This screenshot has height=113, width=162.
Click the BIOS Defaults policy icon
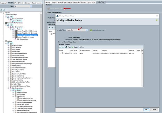(11, 47)
